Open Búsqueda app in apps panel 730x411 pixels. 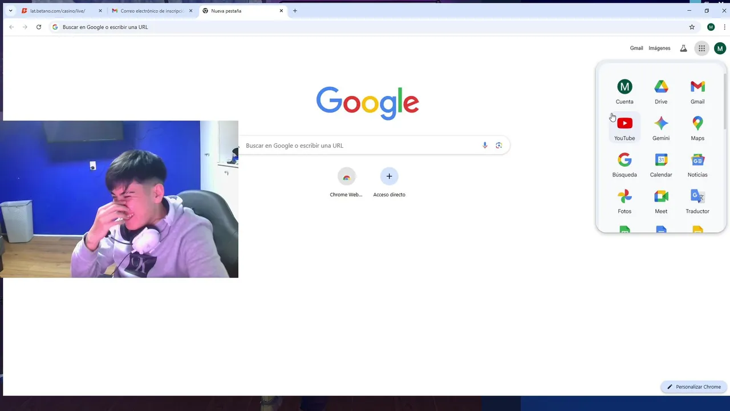[624, 164]
